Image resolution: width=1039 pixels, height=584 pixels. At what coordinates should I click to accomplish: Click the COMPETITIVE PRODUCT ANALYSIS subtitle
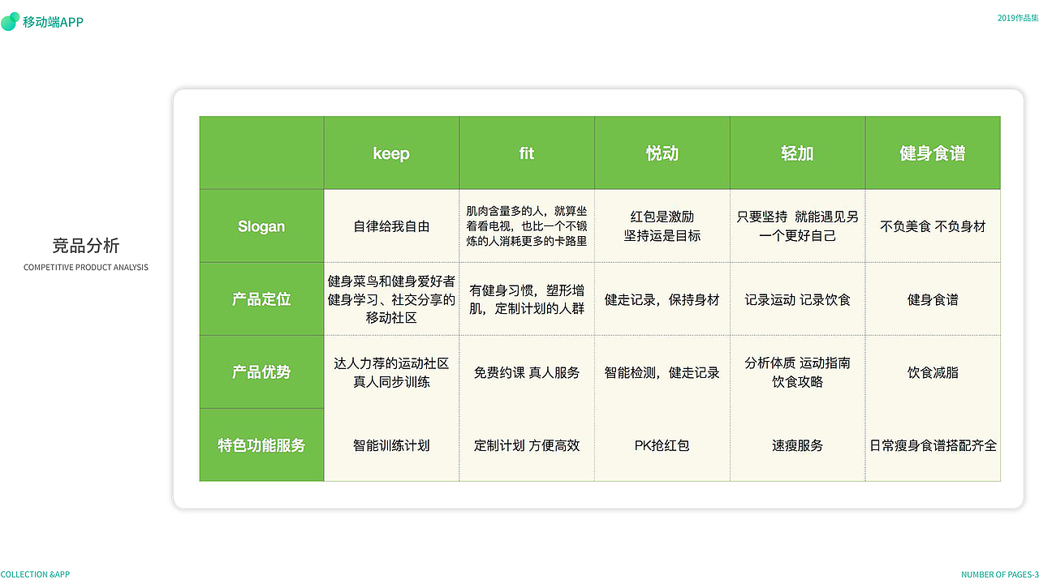pyautogui.click(x=86, y=268)
